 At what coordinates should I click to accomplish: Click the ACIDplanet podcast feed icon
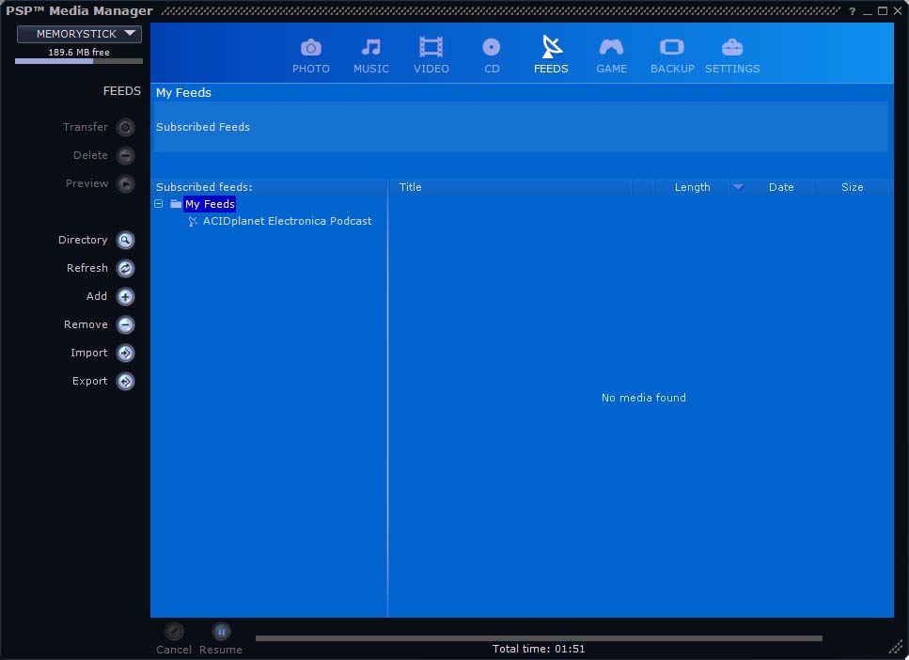click(193, 222)
